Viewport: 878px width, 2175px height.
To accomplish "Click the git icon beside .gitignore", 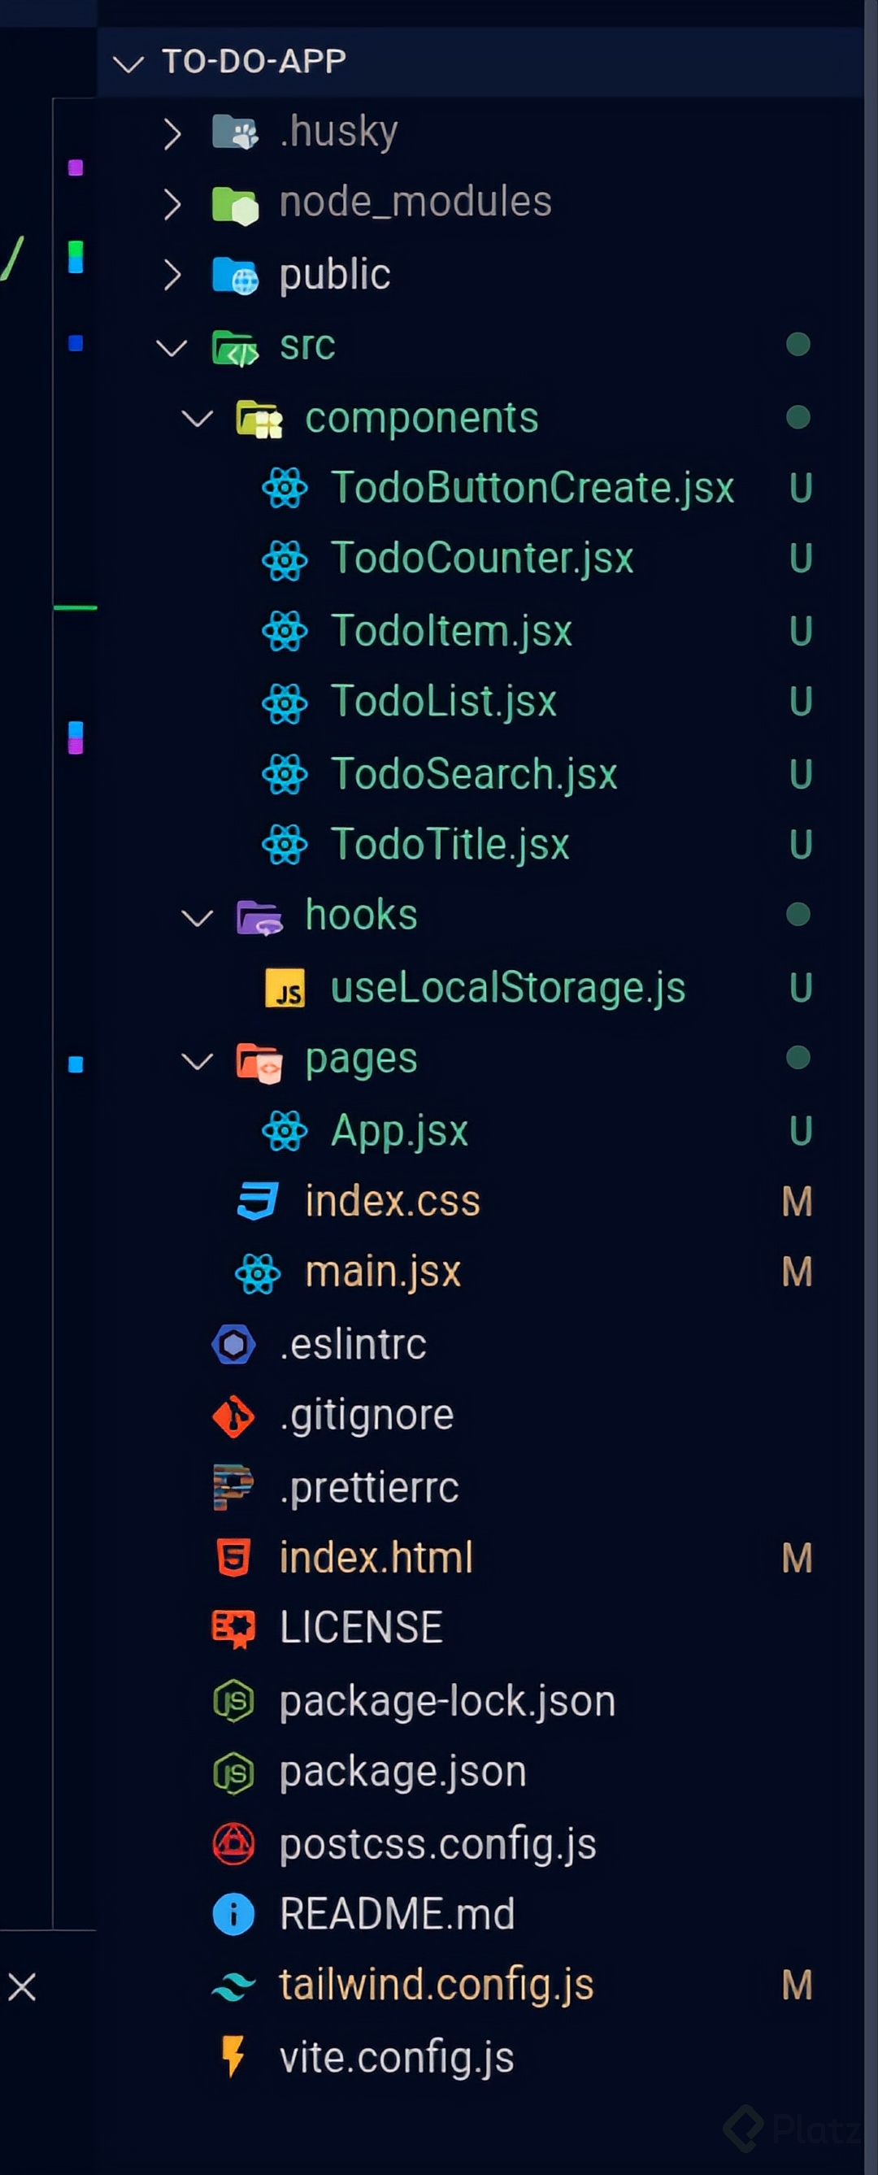I will pyautogui.click(x=233, y=1416).
